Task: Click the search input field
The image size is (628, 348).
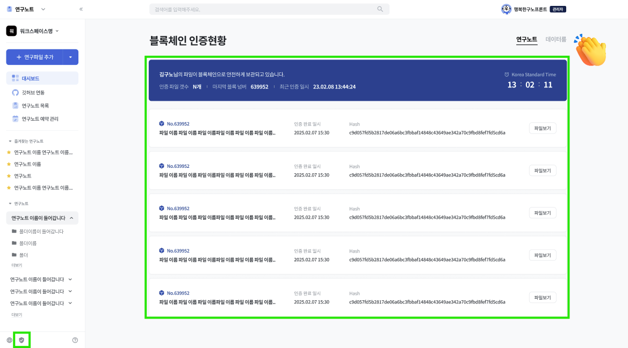Action: click(269, 9)
